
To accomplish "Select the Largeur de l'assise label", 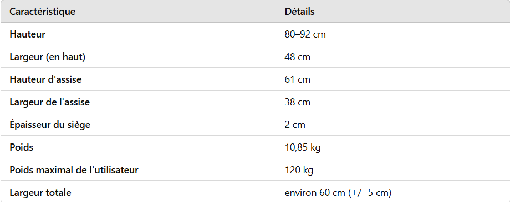I will [x=49, y=102].
